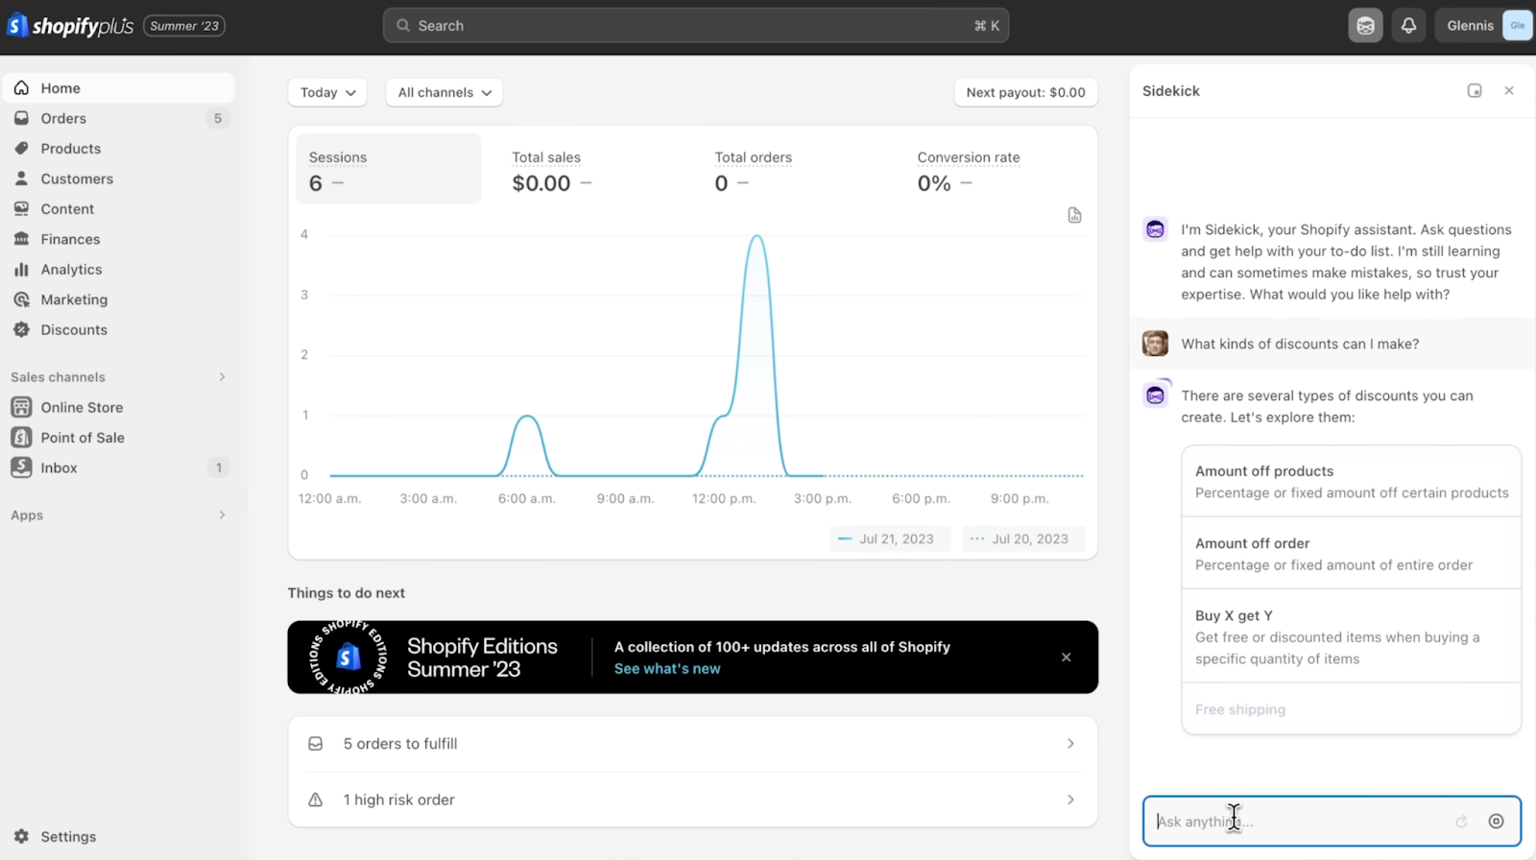Click the warning icon beside high risk order
1536x860 pixels.
[x=315, y=800]
